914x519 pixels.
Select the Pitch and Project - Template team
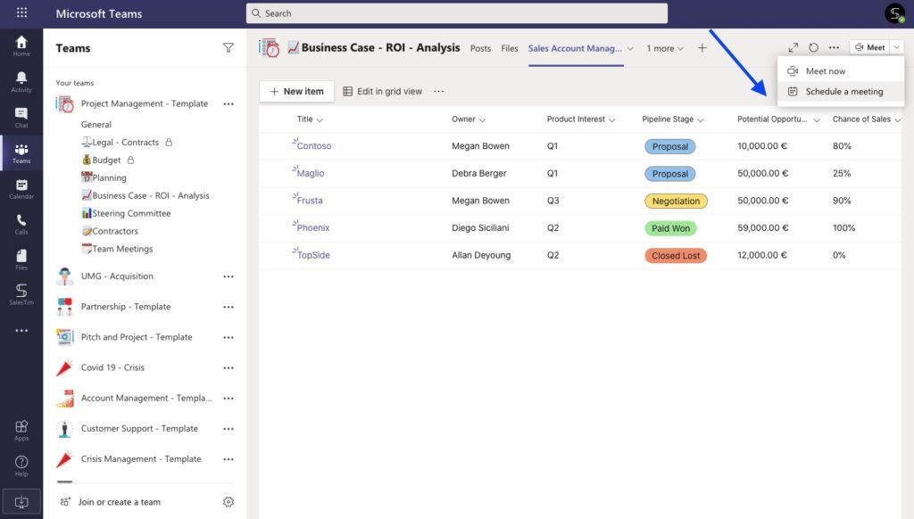point(137,337)
